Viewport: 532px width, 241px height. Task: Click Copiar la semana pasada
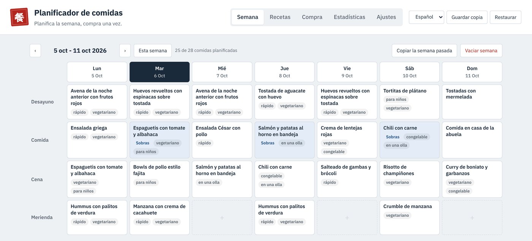tap(424, 51)
